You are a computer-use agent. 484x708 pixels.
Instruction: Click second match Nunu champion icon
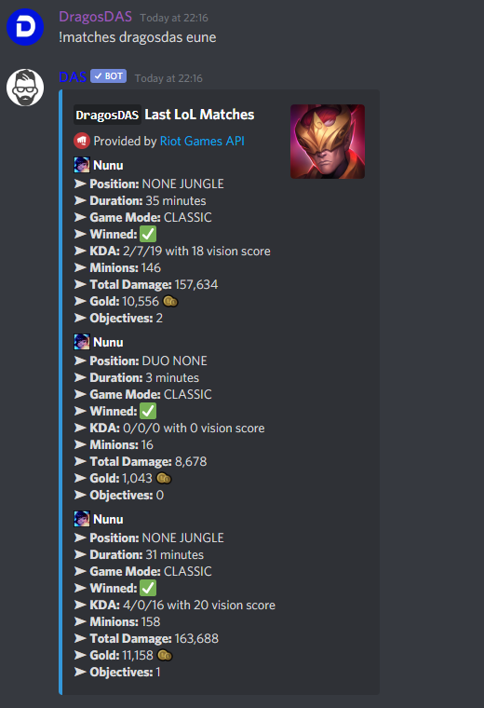point(82,342)
